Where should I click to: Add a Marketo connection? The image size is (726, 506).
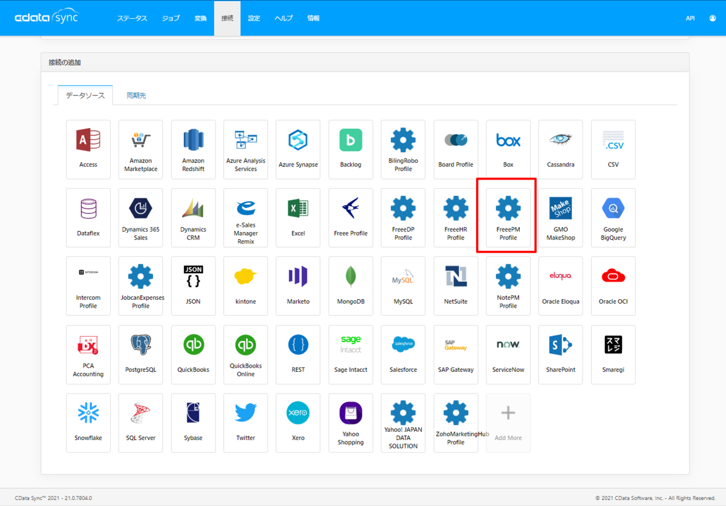tap(298, 286)
